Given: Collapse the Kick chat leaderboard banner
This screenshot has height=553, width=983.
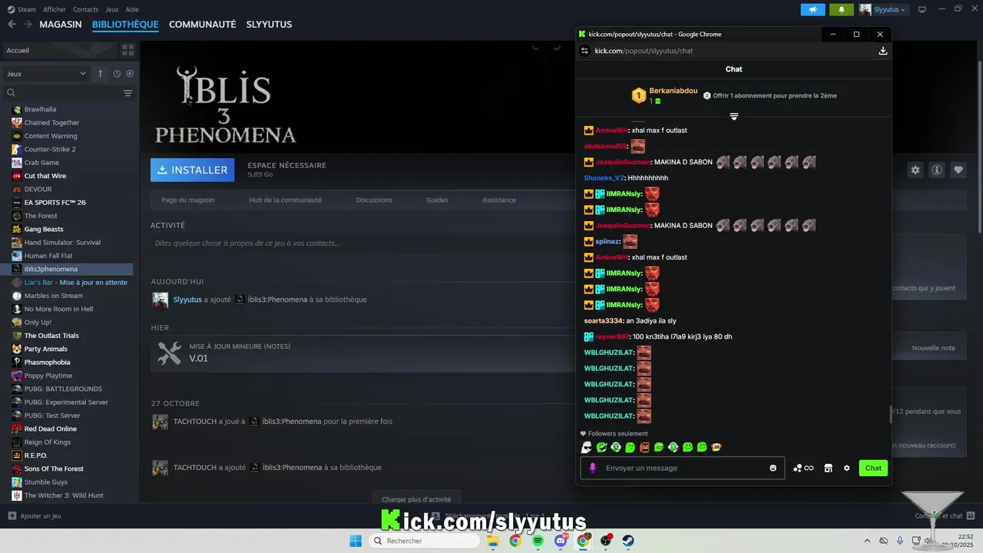Looking at the screenshot, I should (733, 117).
